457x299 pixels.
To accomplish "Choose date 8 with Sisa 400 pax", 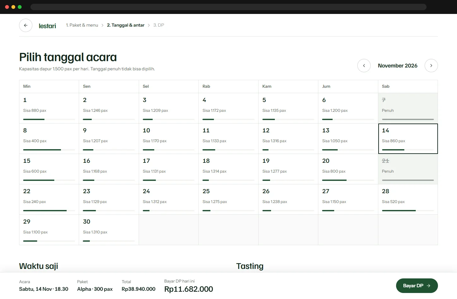I will (49, 139).
